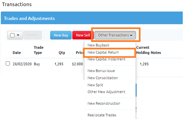Screen dimensions: 192x123
Task: Check the 28/02/2020 Buy trade row
Action: coord(8,64)
